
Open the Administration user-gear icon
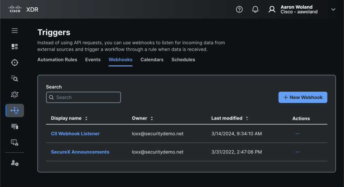[14, 163]
